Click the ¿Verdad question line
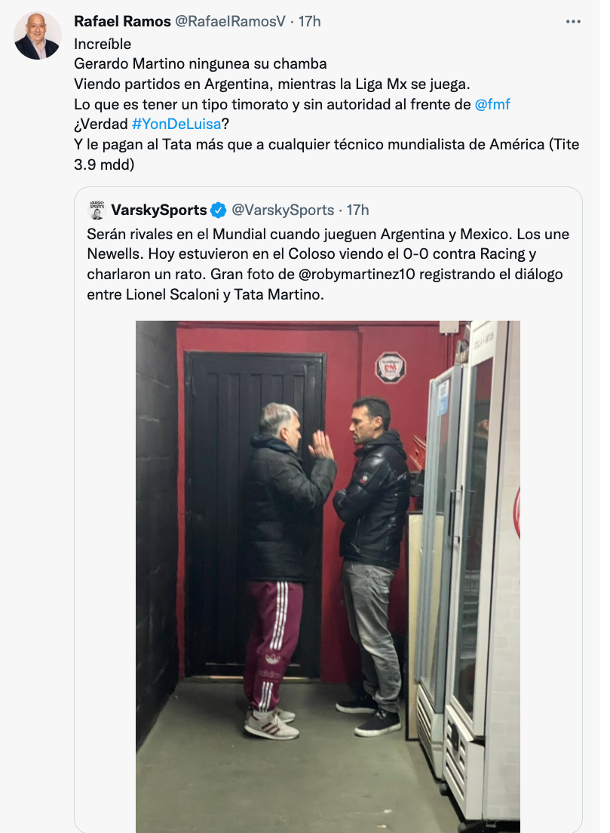Viewport: 610px width, 833px height. pos(152,124)
